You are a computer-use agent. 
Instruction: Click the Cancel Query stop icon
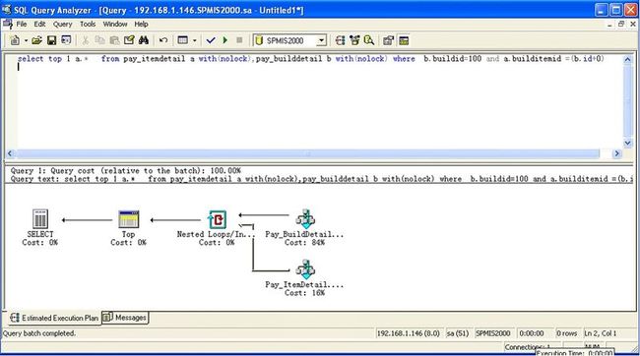[x=239, y=40]
